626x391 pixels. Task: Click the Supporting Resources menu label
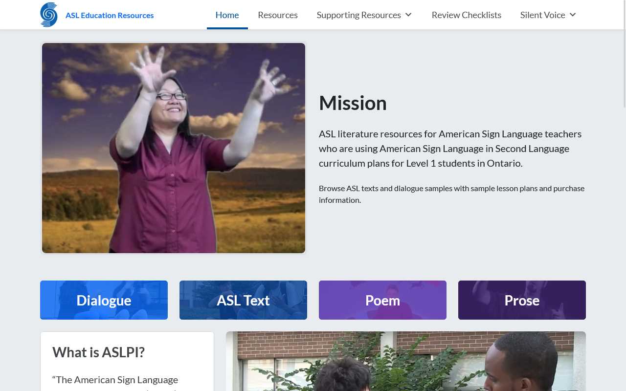click(x=358, y=15)
